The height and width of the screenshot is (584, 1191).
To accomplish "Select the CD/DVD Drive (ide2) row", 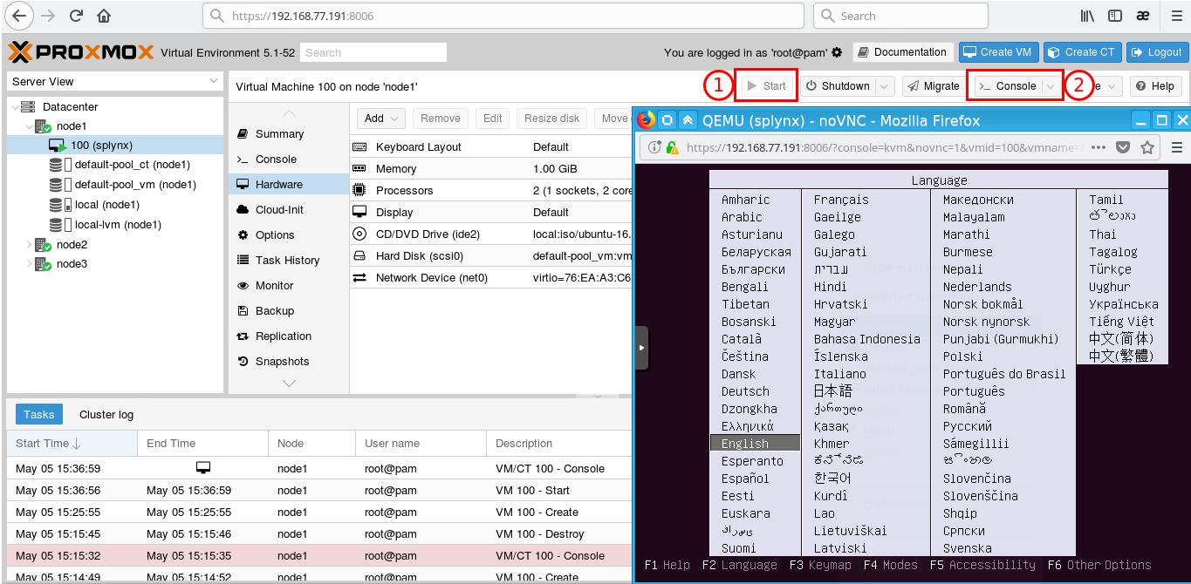I will click(490, 234).
